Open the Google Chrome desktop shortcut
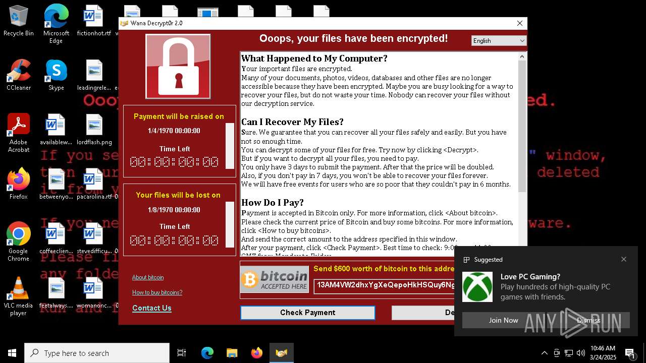Image resolution: width=646 pixels, height=363 pixels. 19,242
